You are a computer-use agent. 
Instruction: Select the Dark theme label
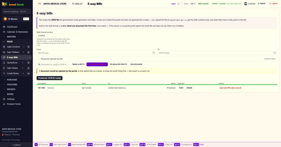[x=186, y=3]
